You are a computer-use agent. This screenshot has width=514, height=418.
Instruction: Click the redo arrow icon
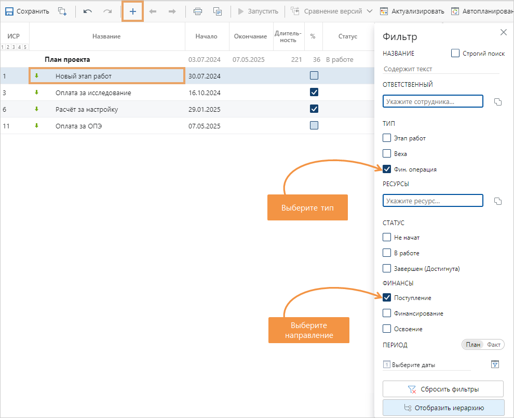click(x=107, y=11)
